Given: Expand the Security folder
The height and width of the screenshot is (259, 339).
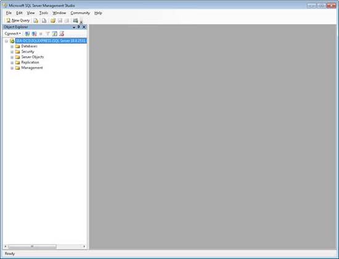Looking at the screenshot, I should (x=12, y=52).
